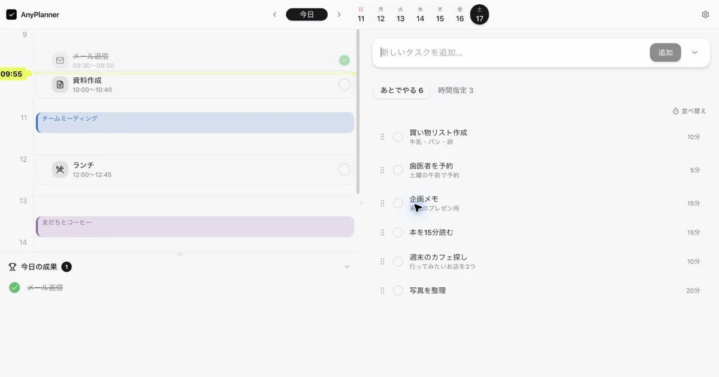Click the document icon on 資料作成 card

(x=60, y=84)
